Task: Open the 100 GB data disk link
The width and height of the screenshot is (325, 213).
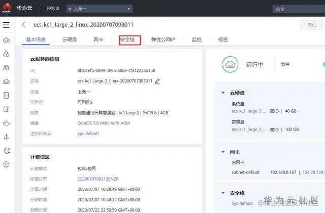Action: [x=249, y=130]
